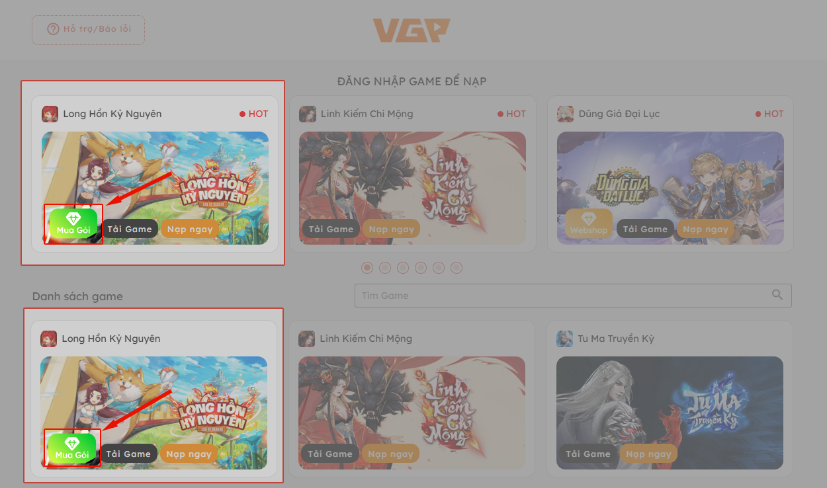Click Tải Game on top Long Hồn Kỷ Nguyên

tap(130, 229)
